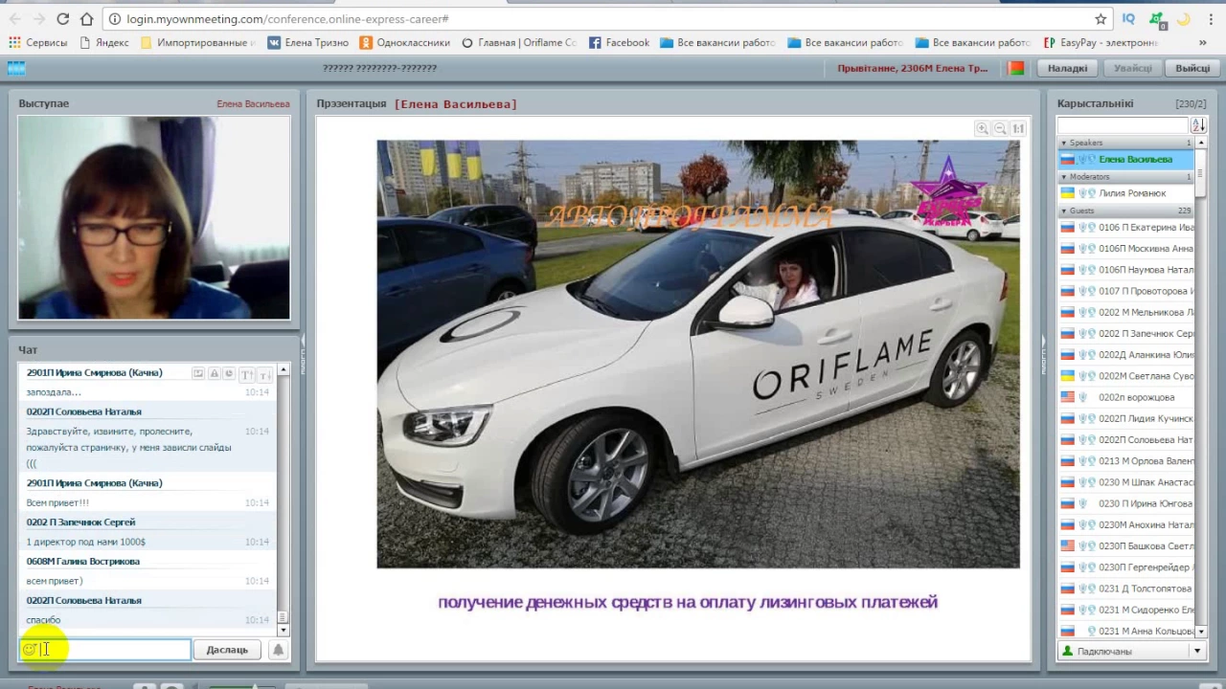Viewport: 1226px width, 689px height.
Task: Collapse the Moderators group
Action: pos(1063,177)
